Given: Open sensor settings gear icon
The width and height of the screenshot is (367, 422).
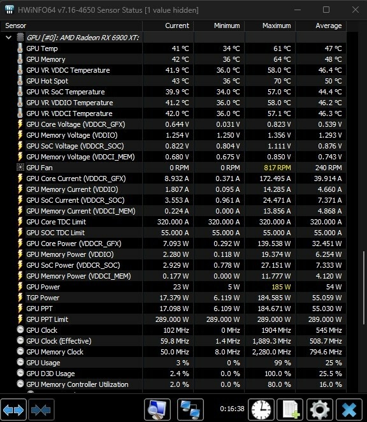Looking at the screenshot, I should (x=320, y=410).
